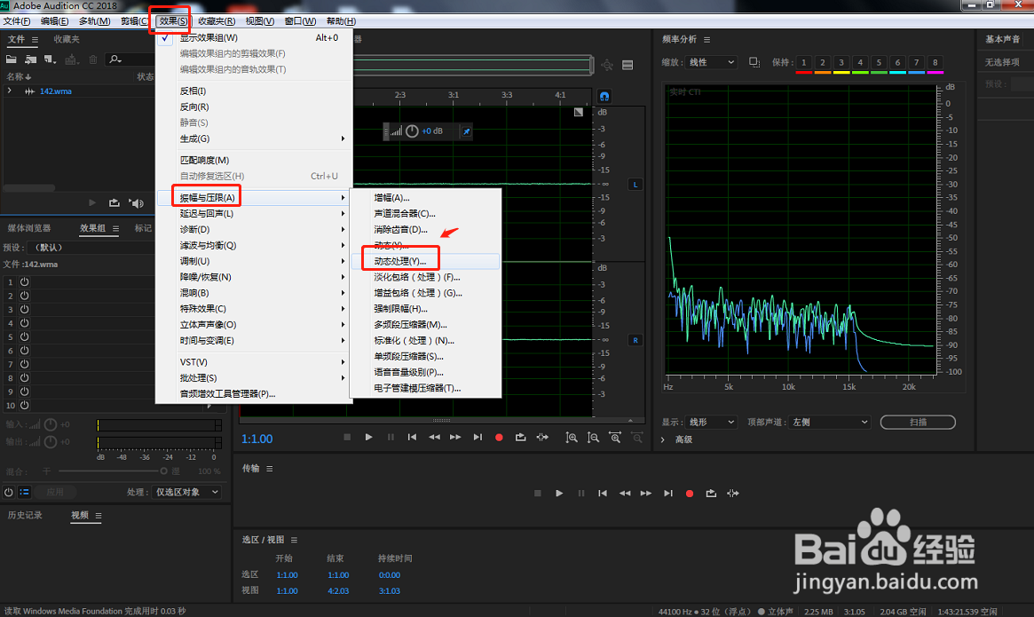Click Record in the Transport panel
This screenshot has width=1034, height=617.
pyautogui.click(x=690, y=493)
